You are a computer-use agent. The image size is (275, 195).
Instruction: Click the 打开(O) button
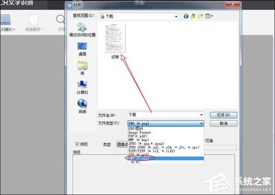coord(223,115)
